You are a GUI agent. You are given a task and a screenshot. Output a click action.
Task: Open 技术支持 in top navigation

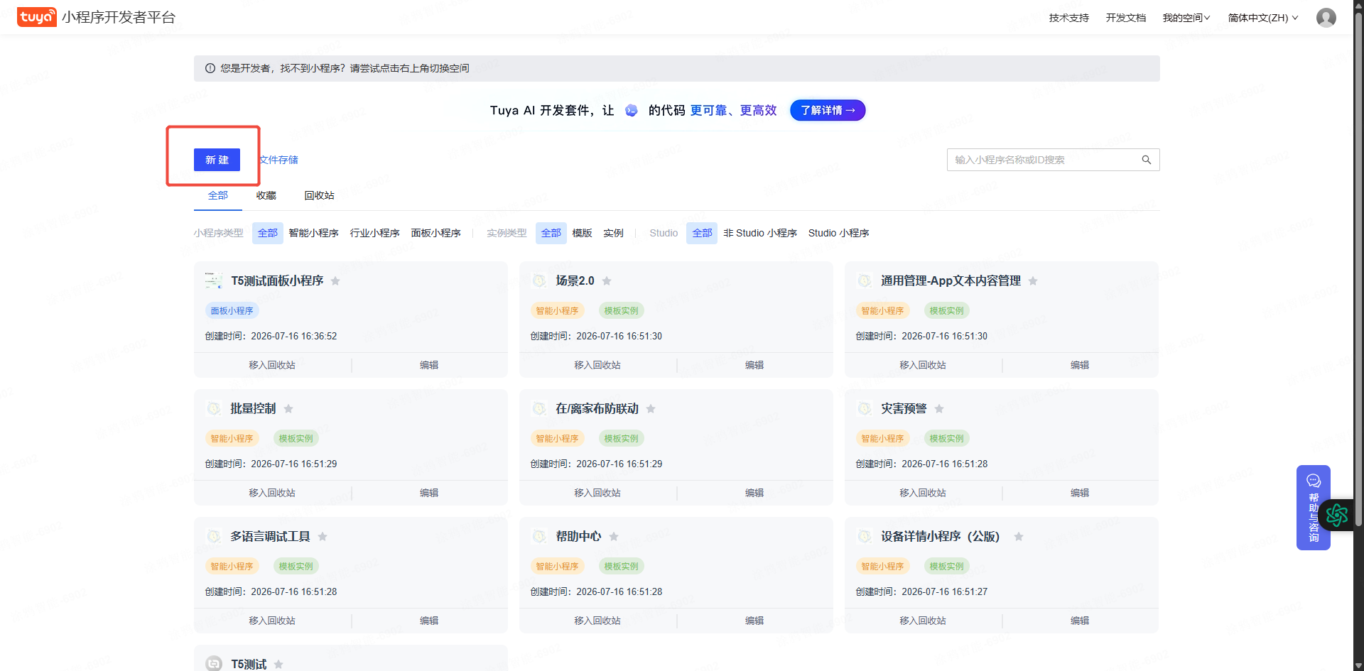click(1068, 18)
